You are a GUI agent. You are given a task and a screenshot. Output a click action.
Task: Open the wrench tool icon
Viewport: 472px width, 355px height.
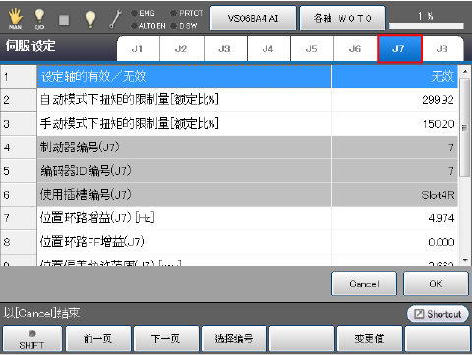click(x=115, y=19)
